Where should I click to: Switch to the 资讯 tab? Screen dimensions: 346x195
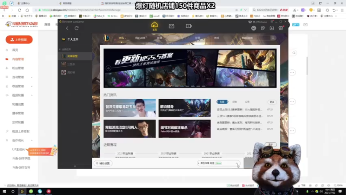pyautogui.click(x=121, y=38)
